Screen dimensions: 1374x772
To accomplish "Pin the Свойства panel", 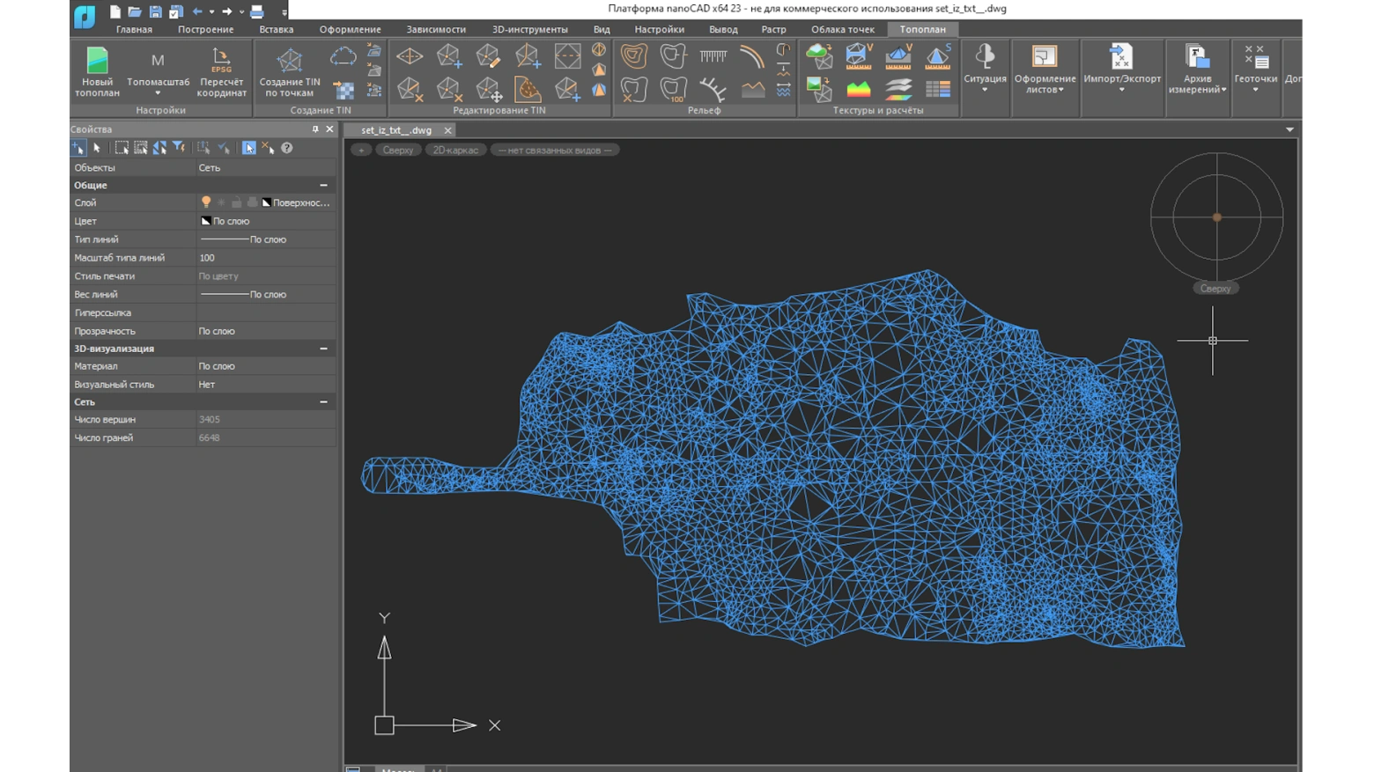I will [315, 129].
